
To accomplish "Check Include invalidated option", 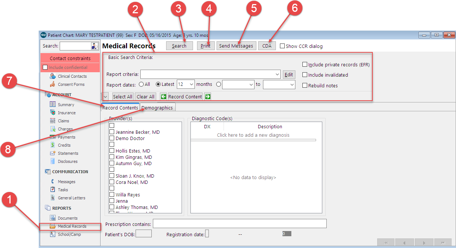I will coord(305,75).
